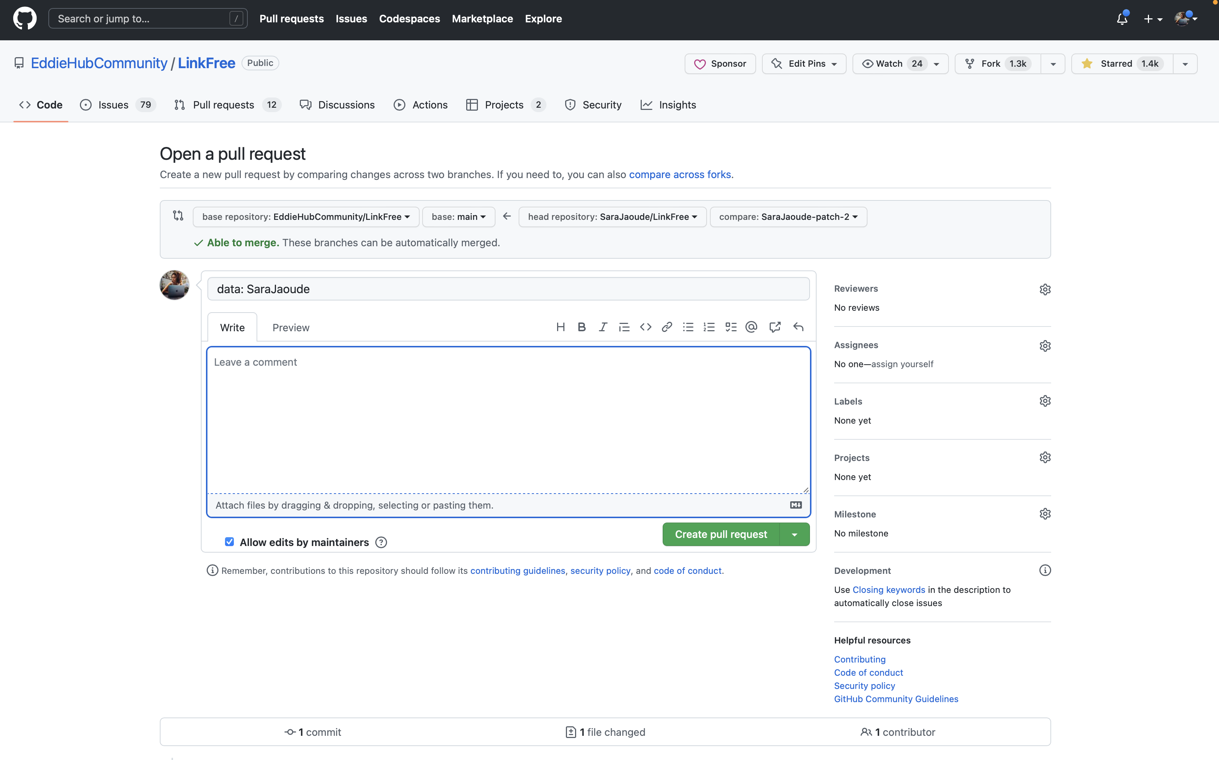Click the Markdown supported icon

[x=796, y=505]
